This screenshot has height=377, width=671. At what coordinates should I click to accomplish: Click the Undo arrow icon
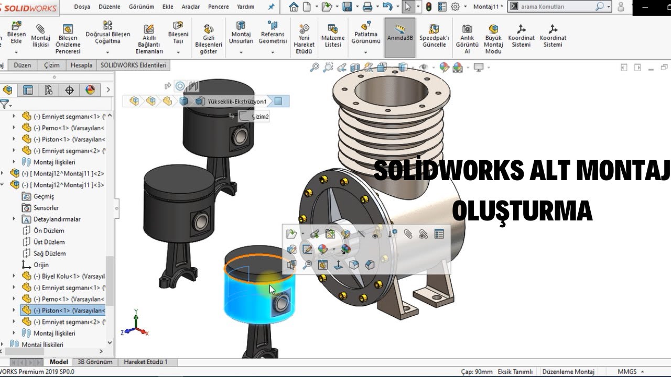pos(387,7)
